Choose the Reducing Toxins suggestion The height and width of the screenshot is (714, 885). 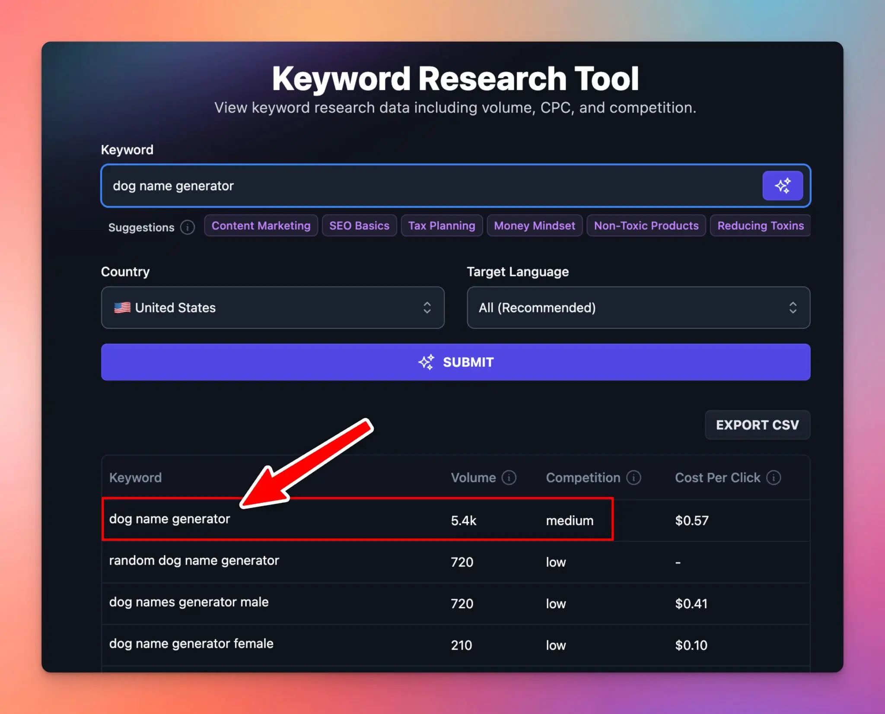(760, 225)
